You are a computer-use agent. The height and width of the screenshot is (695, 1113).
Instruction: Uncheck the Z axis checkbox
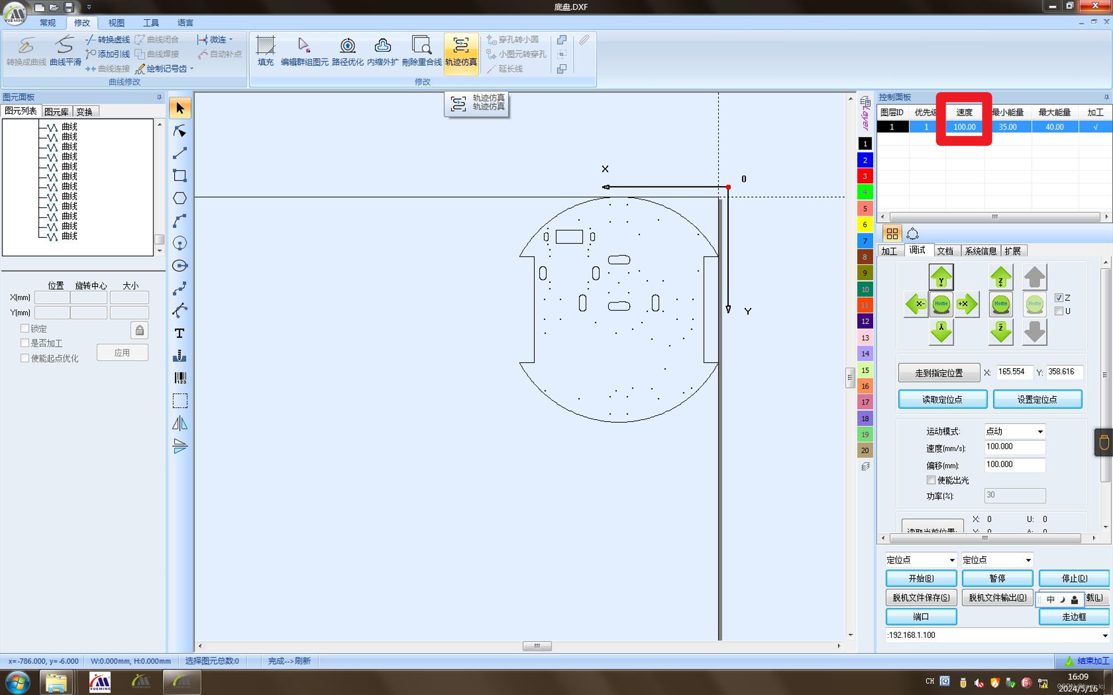click(x=1059, y=298)
